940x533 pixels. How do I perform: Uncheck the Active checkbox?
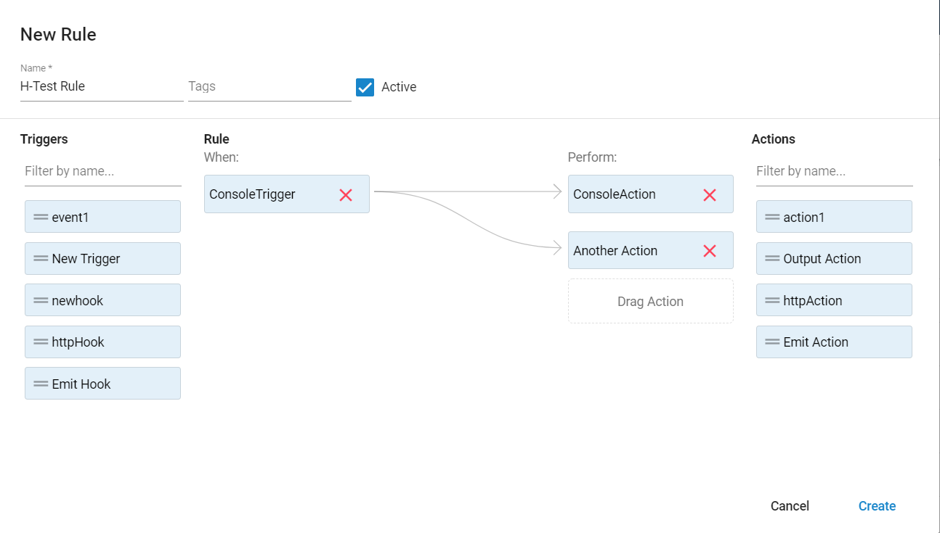click(365, 87)
